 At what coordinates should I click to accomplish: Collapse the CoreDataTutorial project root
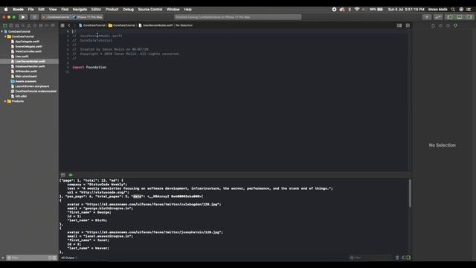[2, 31]
